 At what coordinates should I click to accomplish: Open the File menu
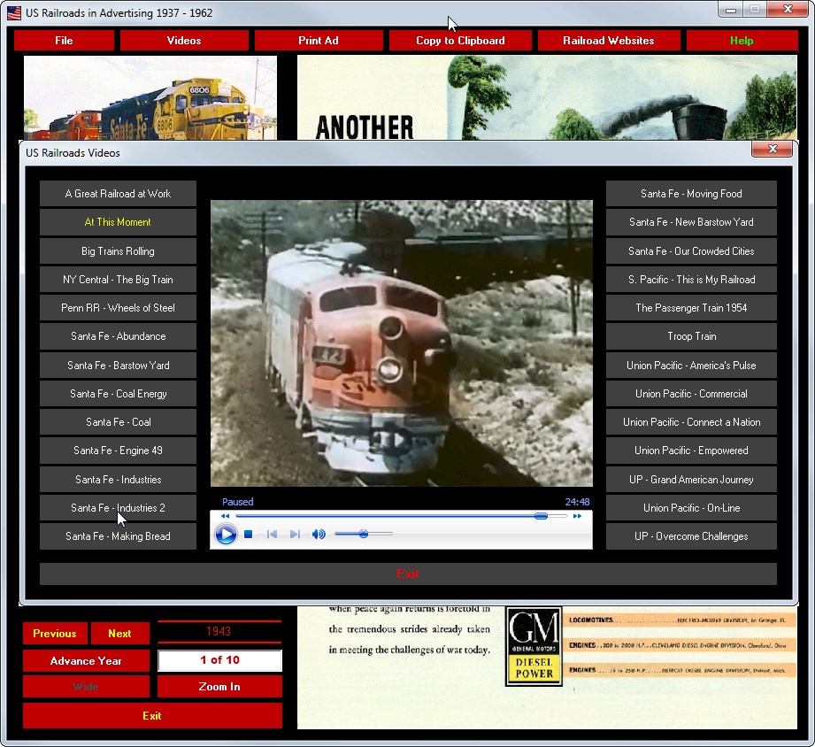click(64, 41)
